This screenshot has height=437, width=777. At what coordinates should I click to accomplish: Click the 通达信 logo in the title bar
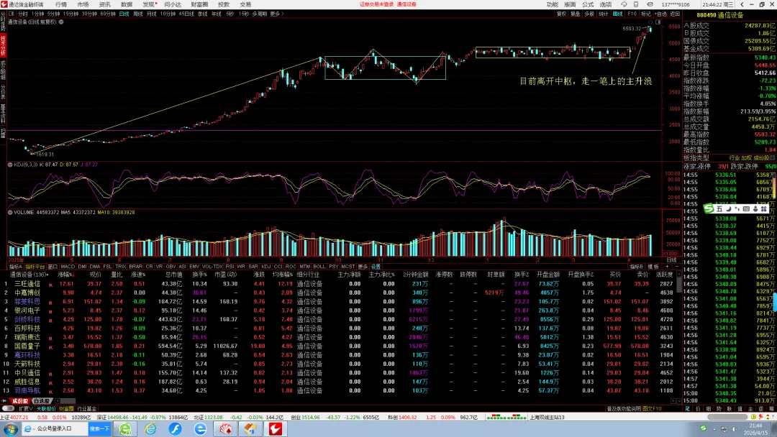[x=4, y=4]
